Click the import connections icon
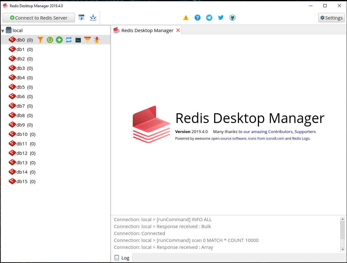The width and height of the screenshot is (347, 263). (81, 18)
